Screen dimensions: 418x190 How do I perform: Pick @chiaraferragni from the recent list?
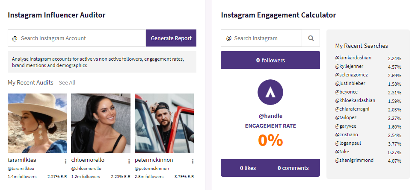[353, 109]
